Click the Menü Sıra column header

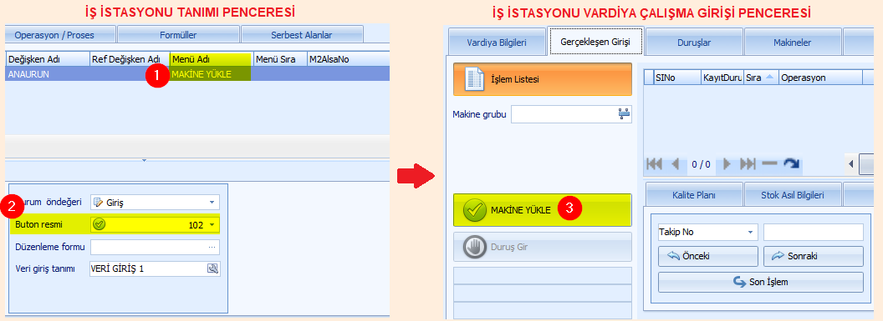point(279,59)
